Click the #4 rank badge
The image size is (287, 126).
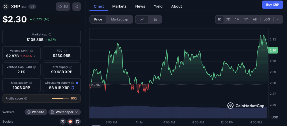(x=33, y=7)
